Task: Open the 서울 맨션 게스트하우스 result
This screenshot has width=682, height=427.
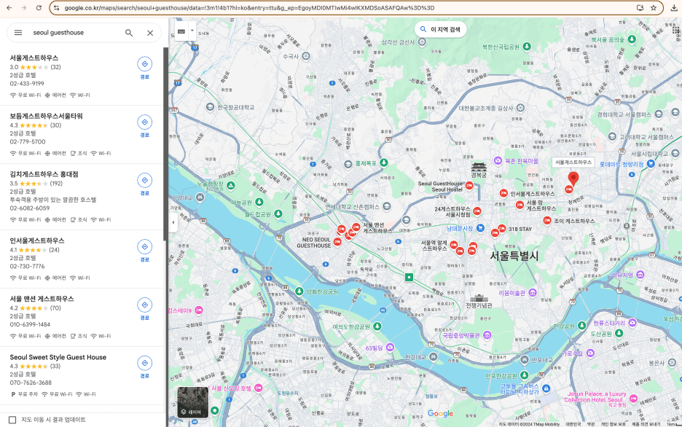Action: 42,299
